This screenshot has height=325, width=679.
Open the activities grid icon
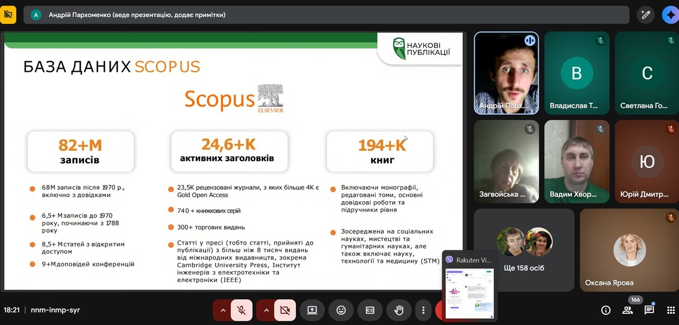pyautogui.click(x=671, y=310)
